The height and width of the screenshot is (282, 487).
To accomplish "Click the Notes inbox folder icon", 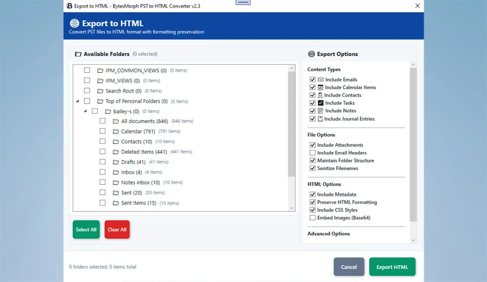I will coord(115,182).
